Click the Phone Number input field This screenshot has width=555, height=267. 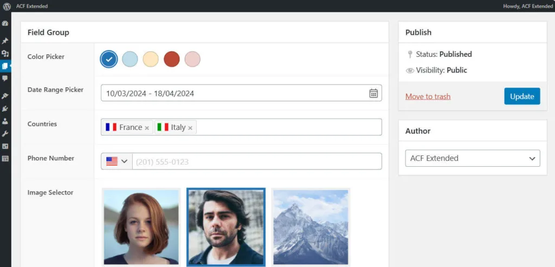point(257,161)
